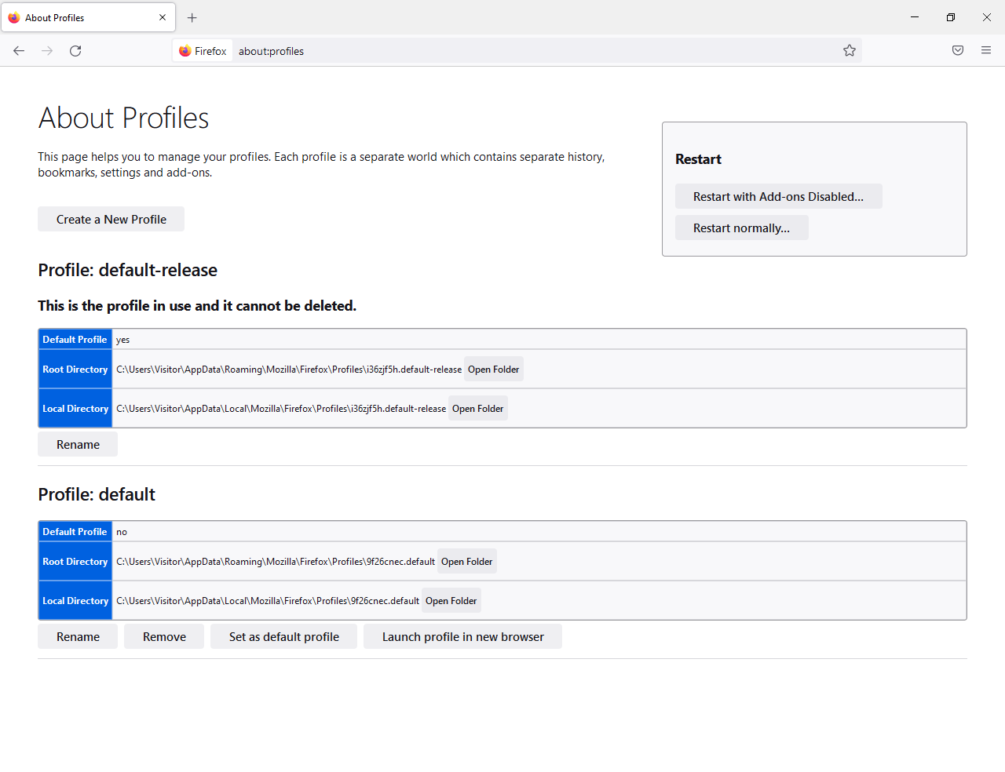Create a New Profile

(x=111, y=220)
